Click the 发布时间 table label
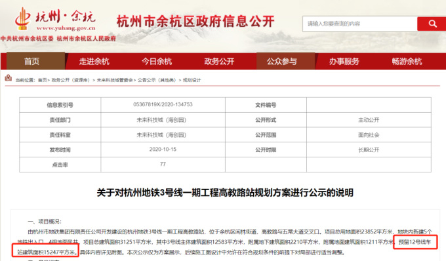 60,150
